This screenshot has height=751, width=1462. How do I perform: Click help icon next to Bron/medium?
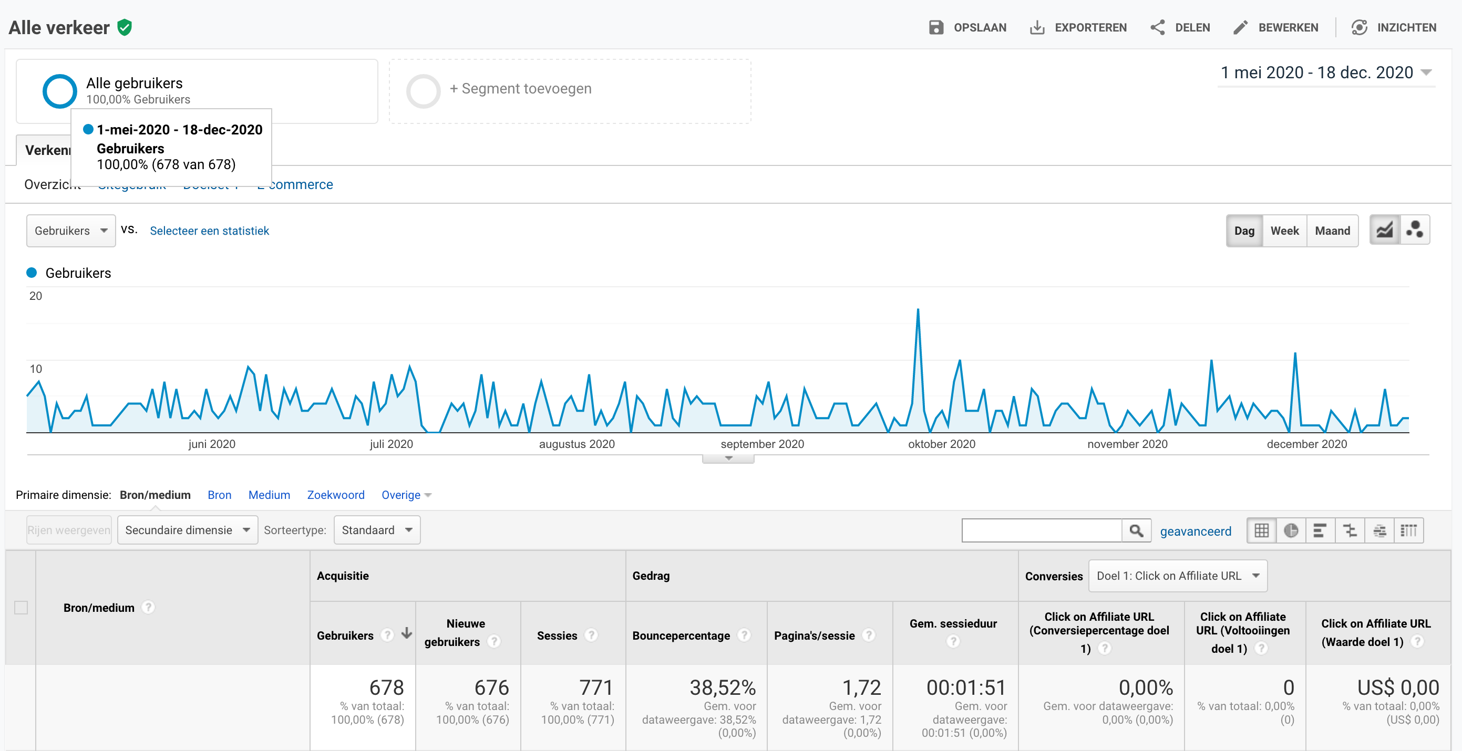(x=148, y=607)
